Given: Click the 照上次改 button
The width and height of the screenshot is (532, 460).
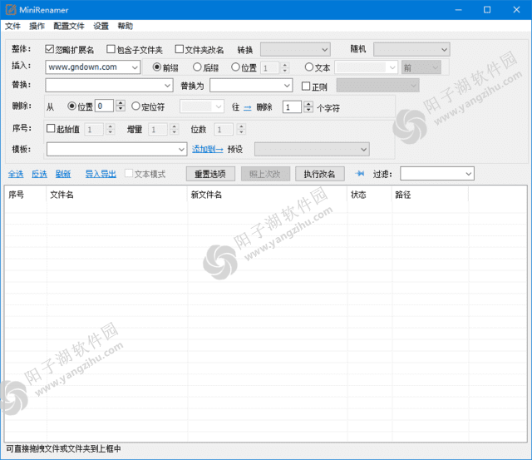Looking at the screenshot, I should coord(265,174).
